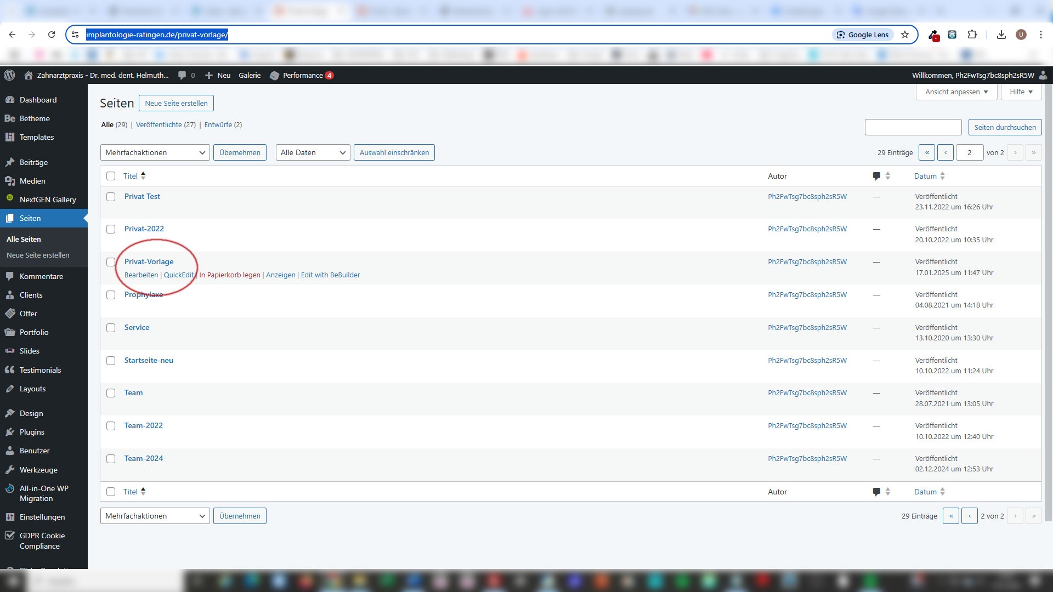The height and width of the screenshot is (592, 1053).
Task: Click the current page number field
Action: click(x=970, y=152)
